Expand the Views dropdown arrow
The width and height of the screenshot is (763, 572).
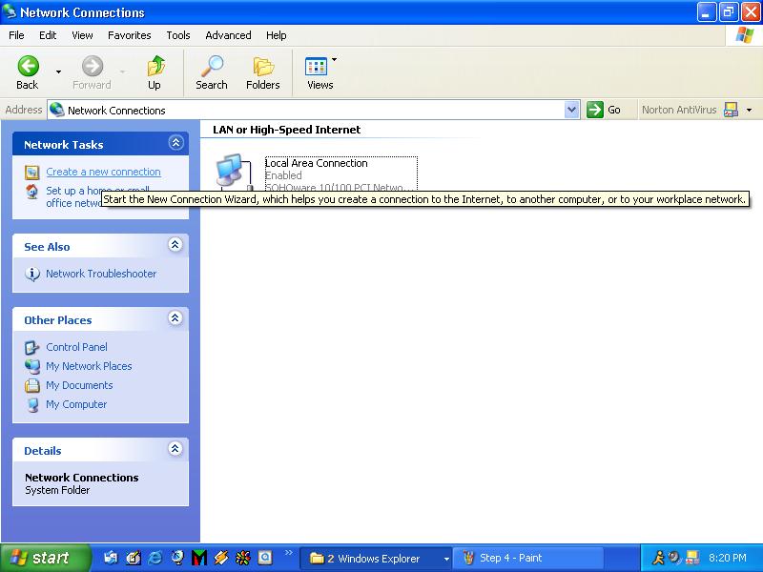(x=335, y=59)
